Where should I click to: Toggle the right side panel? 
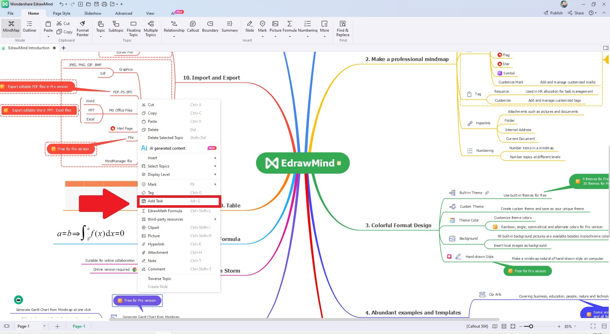tap(606, 48)
